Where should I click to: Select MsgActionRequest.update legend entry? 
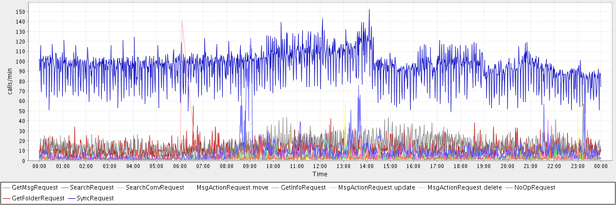[x=376, y=188]
